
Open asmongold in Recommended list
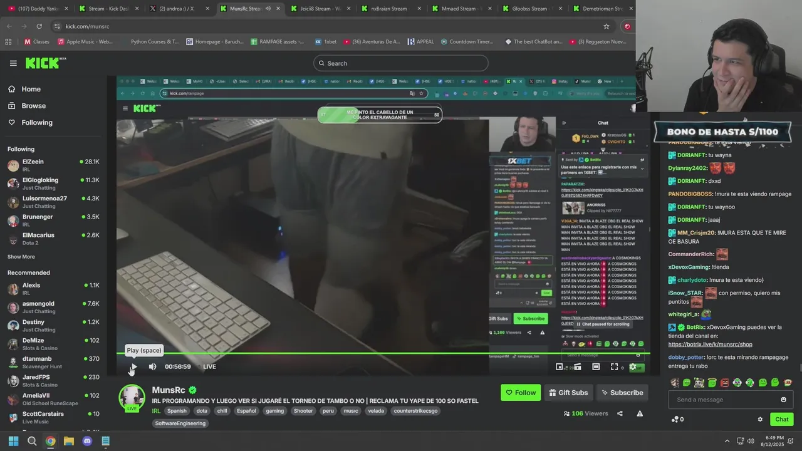53,307
